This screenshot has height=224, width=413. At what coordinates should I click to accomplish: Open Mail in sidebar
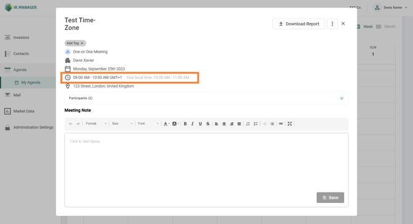click(17, 95)
